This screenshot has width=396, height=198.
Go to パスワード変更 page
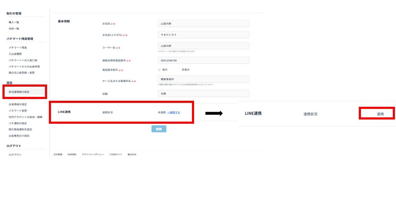pyautogui.click(x=18, y=111)
